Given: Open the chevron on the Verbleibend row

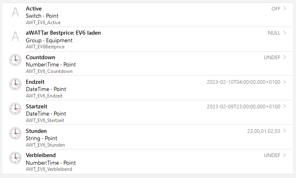Looking at the screenshot, I should [285, 155].
